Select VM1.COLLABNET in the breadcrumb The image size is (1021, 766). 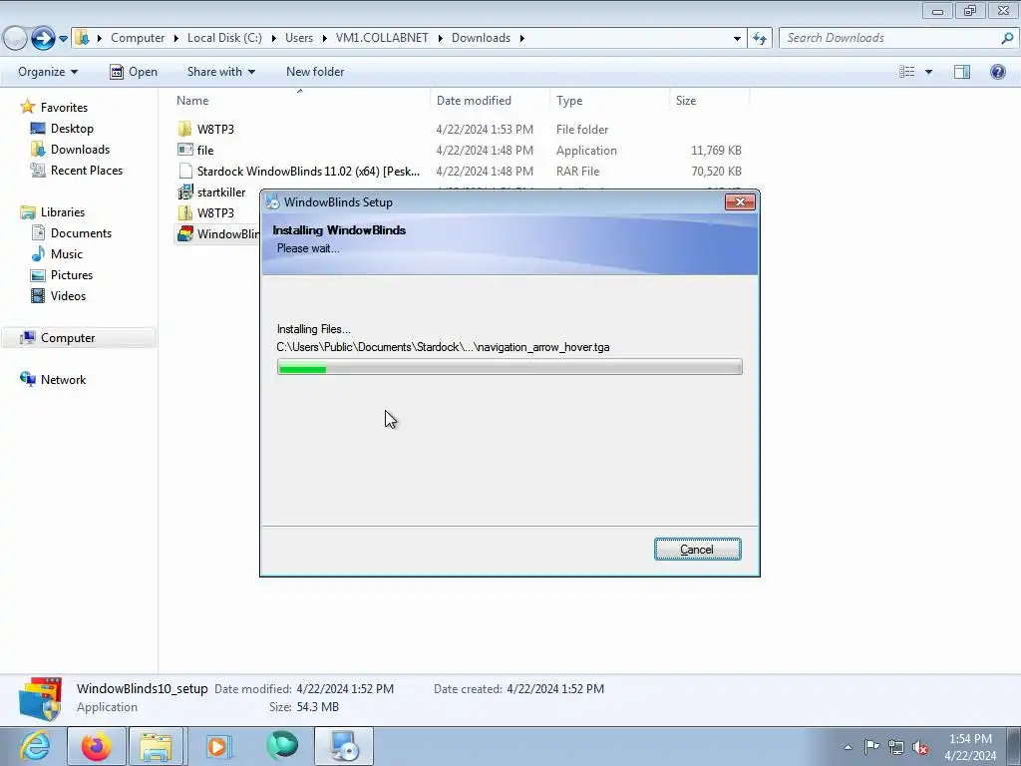tap(382, 38)
